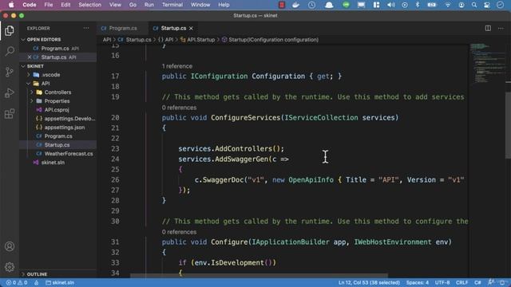Open Program.cs under the API folder
The image size is (511, 287).
click(58, 136)
